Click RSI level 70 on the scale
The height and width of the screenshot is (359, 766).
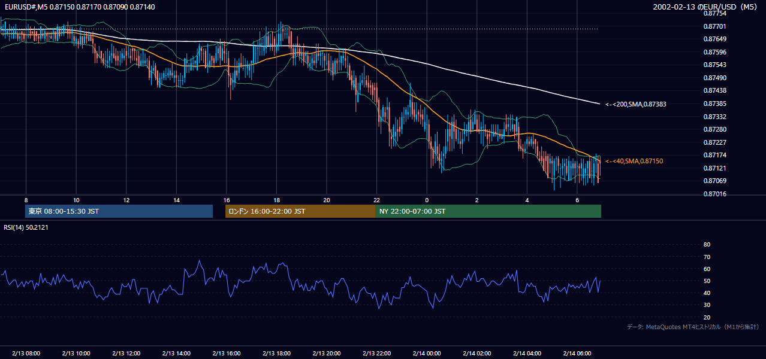click(707, 257)
